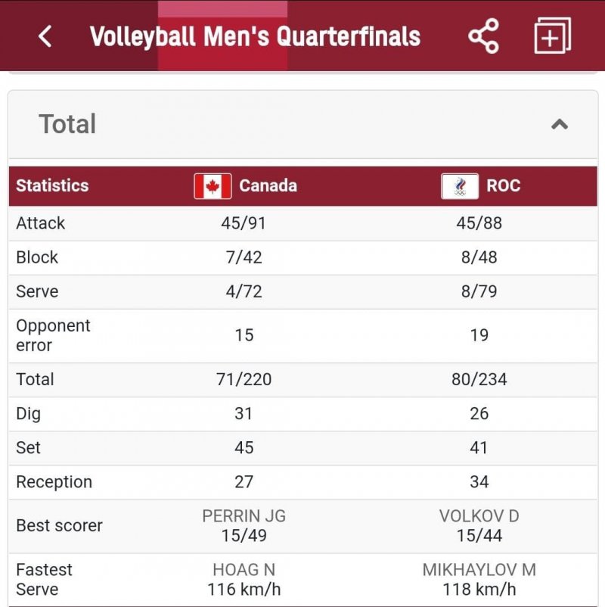The width and height of the screenshot is (605, 607).
Task: Select the Canada column header
Action: coord(268,186)
